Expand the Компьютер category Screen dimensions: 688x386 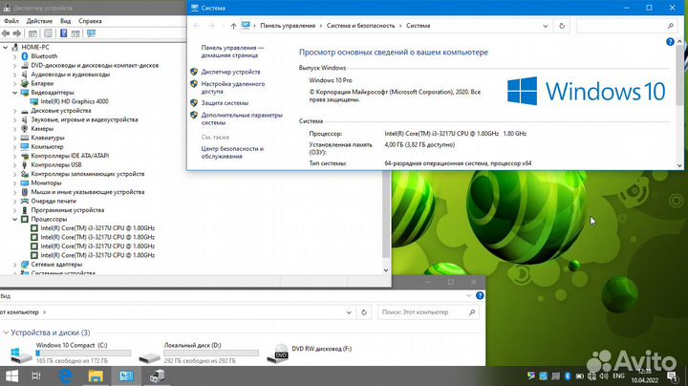[15, 147]
